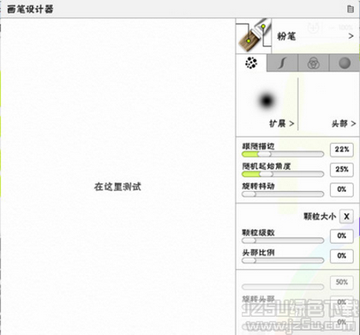The image size is (360, 335).
Task: Expand the 粉笔 brush preset list
Action: click(x=315, y=36)
